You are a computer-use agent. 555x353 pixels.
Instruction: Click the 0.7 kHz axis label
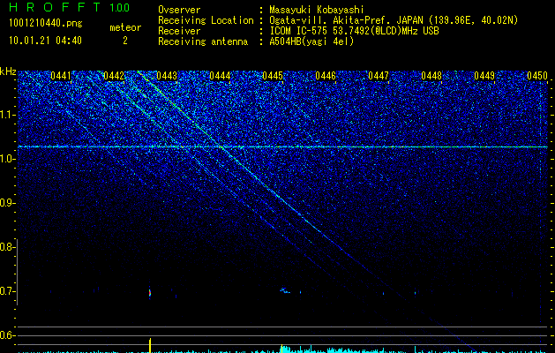click(x=7, y=291)
